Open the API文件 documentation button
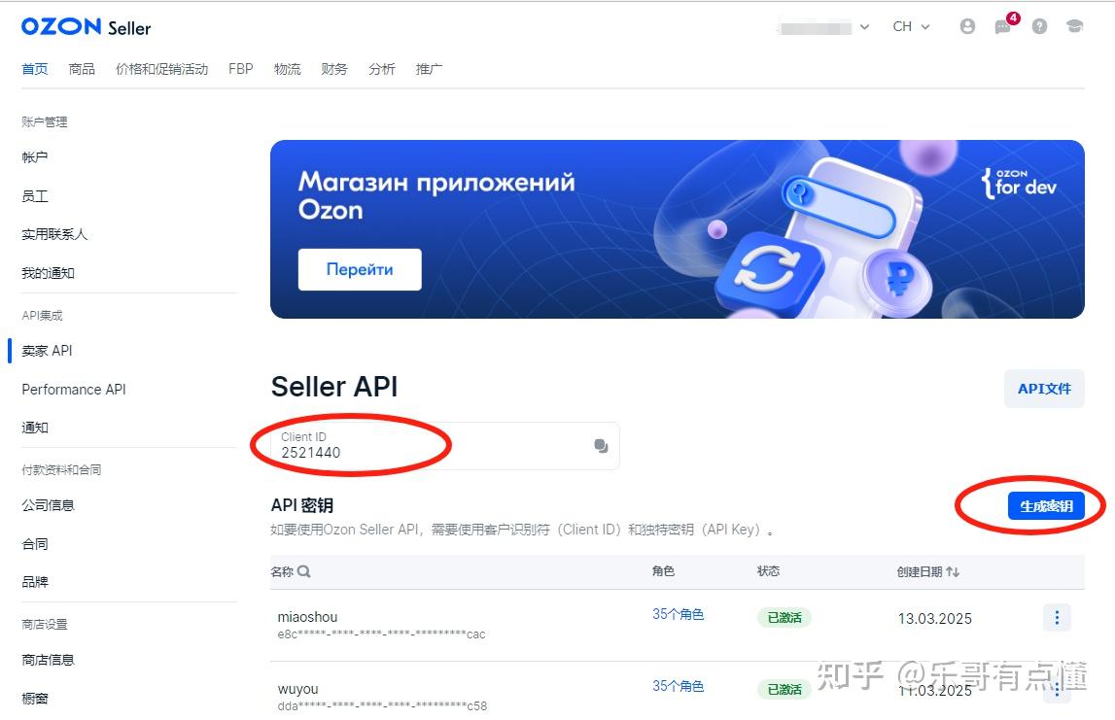The image size is (1115, 720). click(1044, 388)
